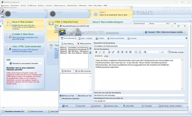The height and width of the screenshot is (117, 192).
Task: Click the Schritt 3 folder icon in the assistant
Action: point(96,14)
